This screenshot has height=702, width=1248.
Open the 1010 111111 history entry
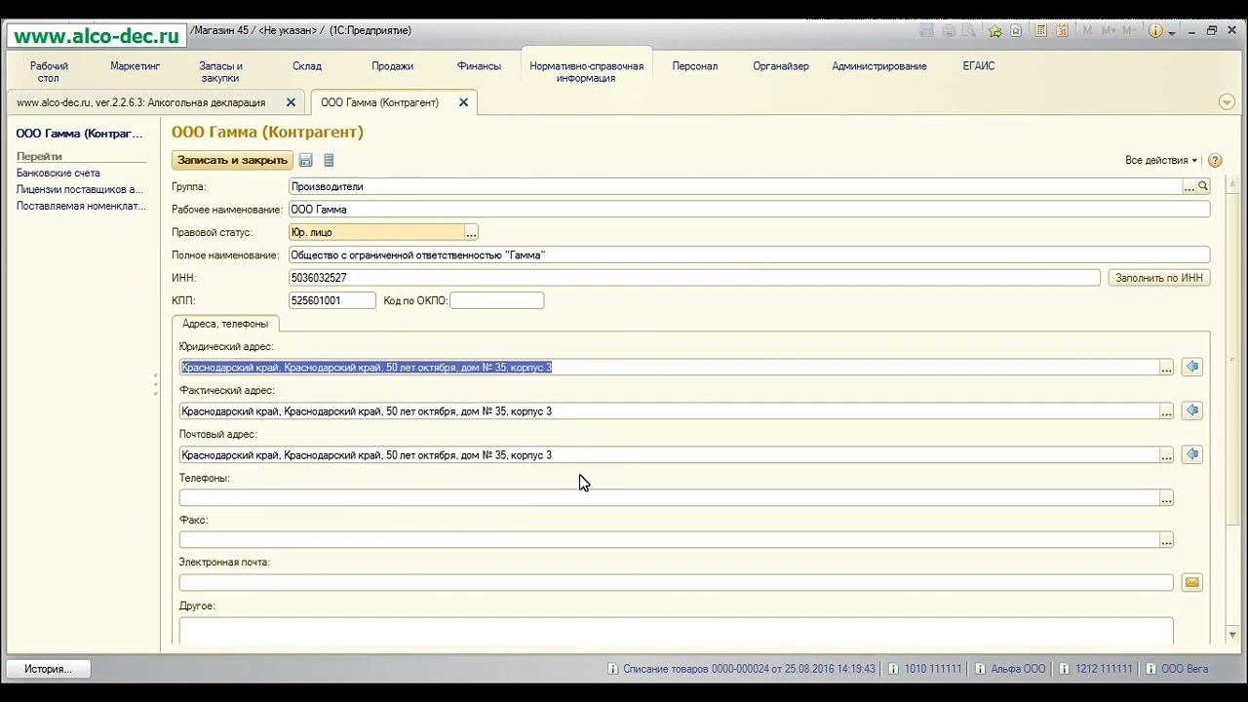click(x=925, y=669)
